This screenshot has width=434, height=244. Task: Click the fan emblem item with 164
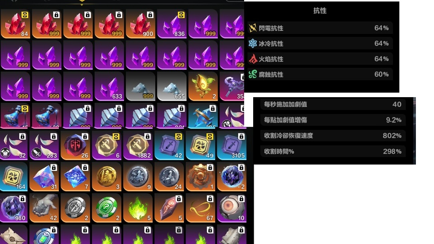tap(13, 177)
